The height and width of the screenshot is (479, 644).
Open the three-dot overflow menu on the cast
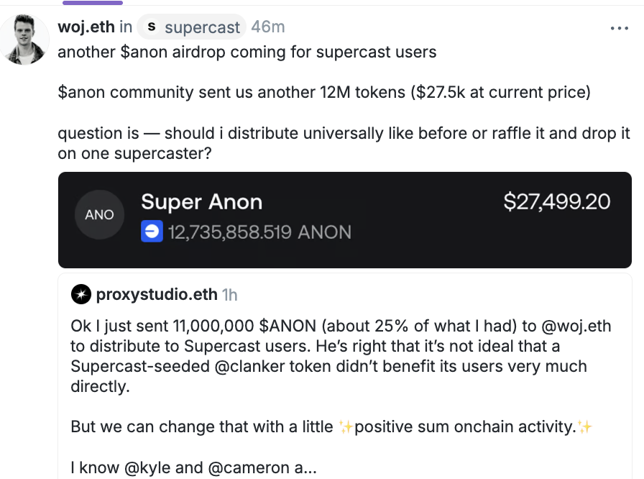[618, 27]
